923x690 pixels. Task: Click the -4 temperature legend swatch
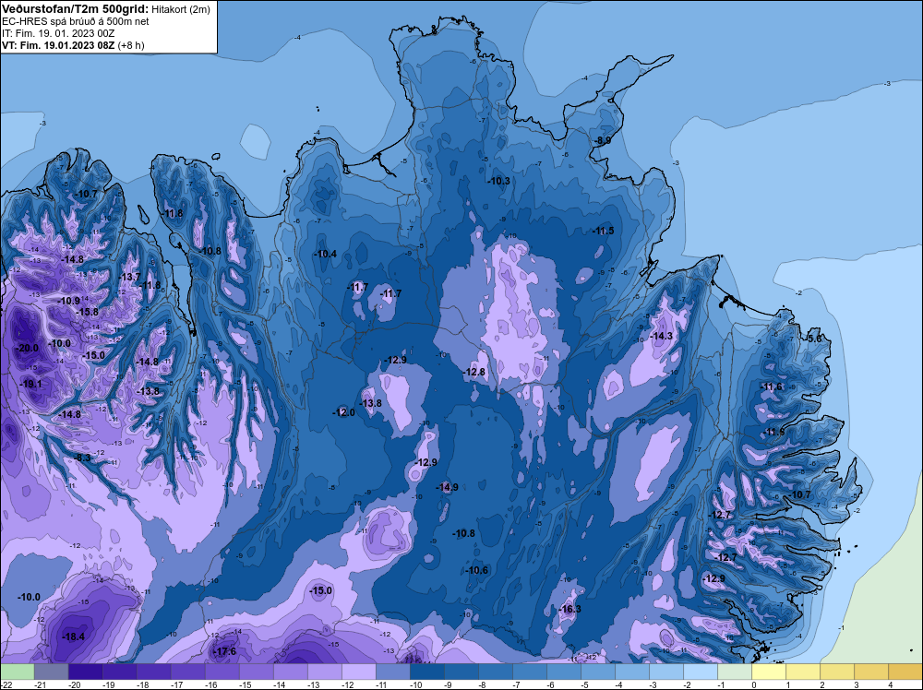click(x=631, y=672)
